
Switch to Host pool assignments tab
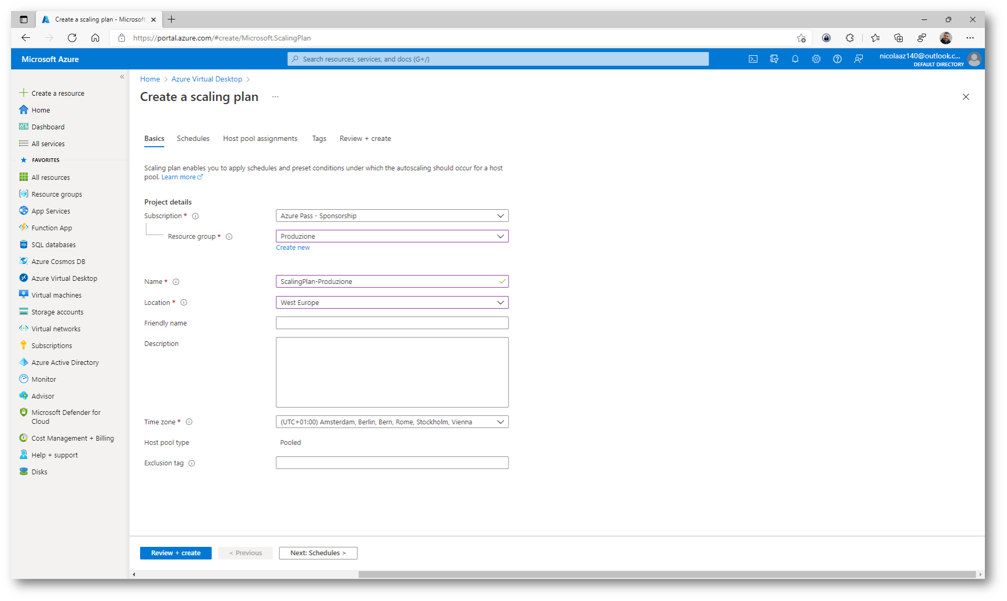pos(260,138)
